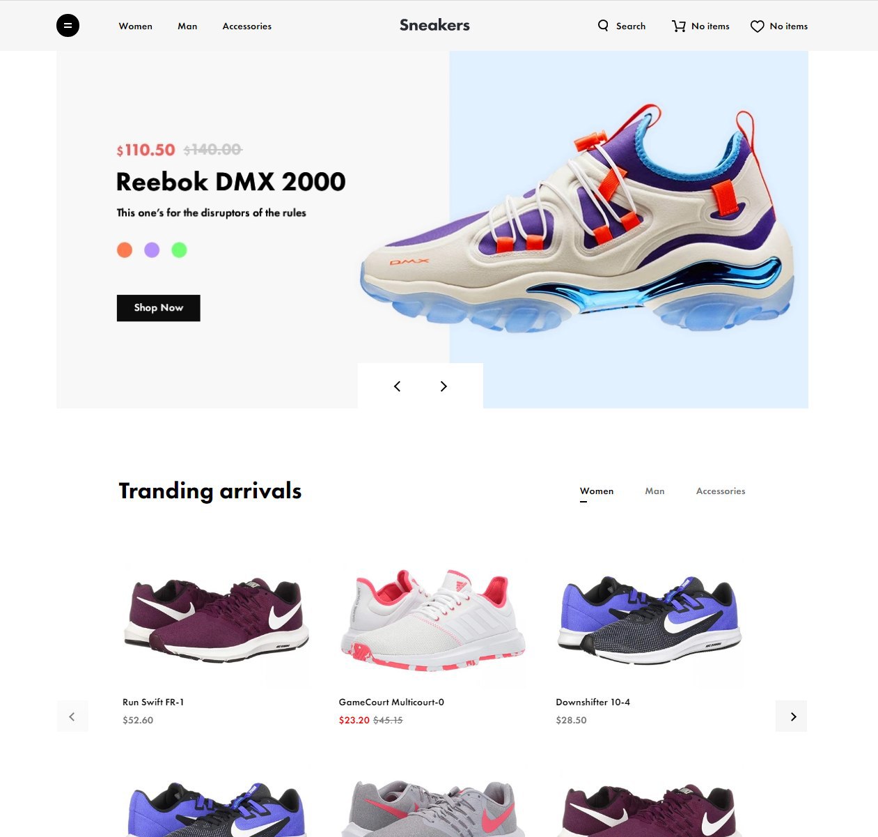Select the green color option
The image size is (878, 837).
pyautogui.click(x=179, y=249)
